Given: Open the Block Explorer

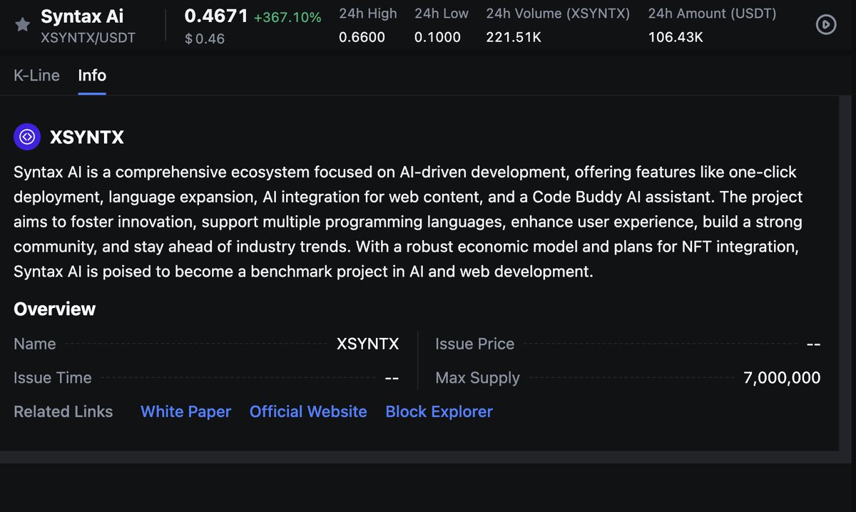Looking at the screenshot, I should point(439,411).
